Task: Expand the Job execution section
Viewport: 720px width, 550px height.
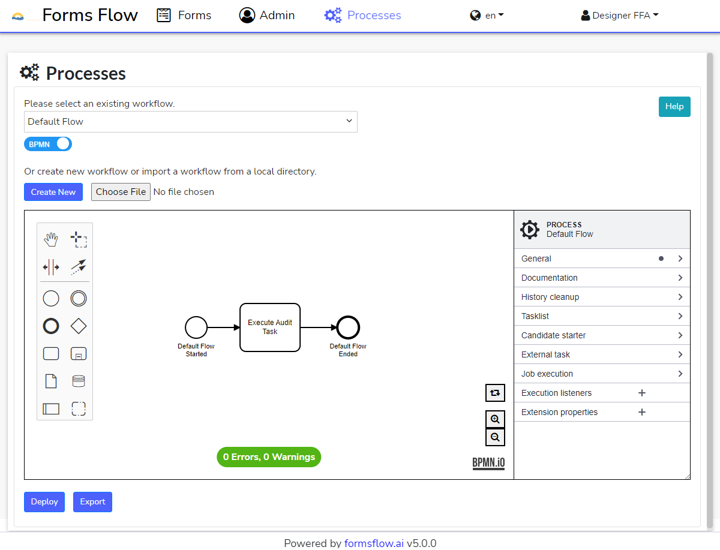Action: 602,374
